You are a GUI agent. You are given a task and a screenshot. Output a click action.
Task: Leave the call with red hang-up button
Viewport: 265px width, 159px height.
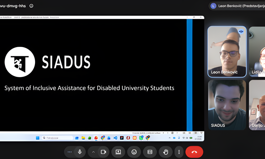pyautogui.click(x=194, y=152)
